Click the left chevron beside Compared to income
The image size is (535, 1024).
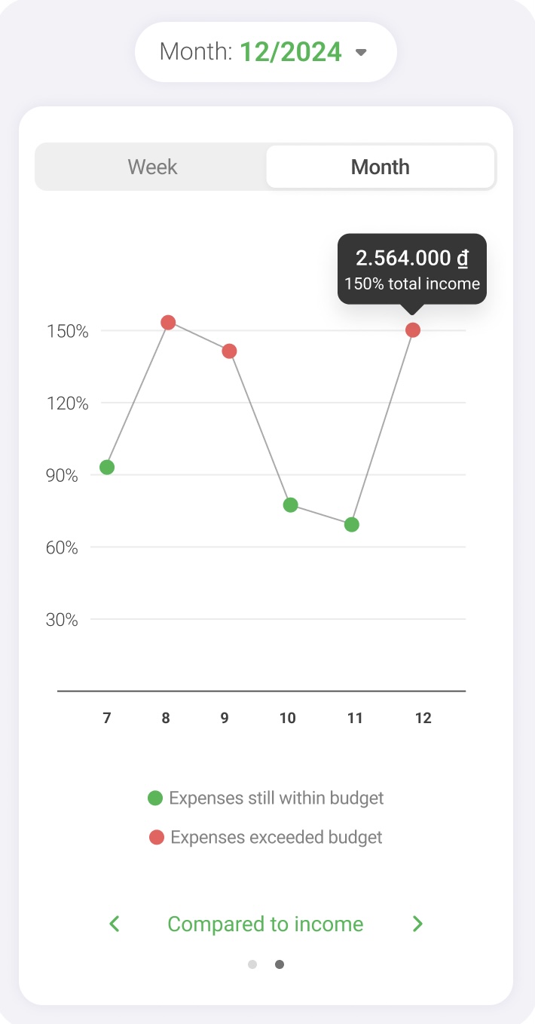pyautogui.click(x=115, y=924)
